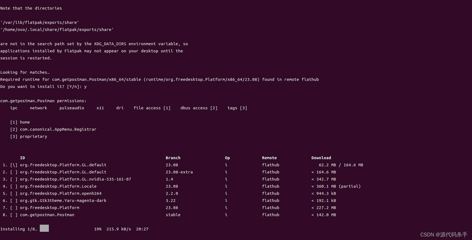472x240 pixels.
Task: Click the 'Looking for matches…' line
Action: pos(25,72)
